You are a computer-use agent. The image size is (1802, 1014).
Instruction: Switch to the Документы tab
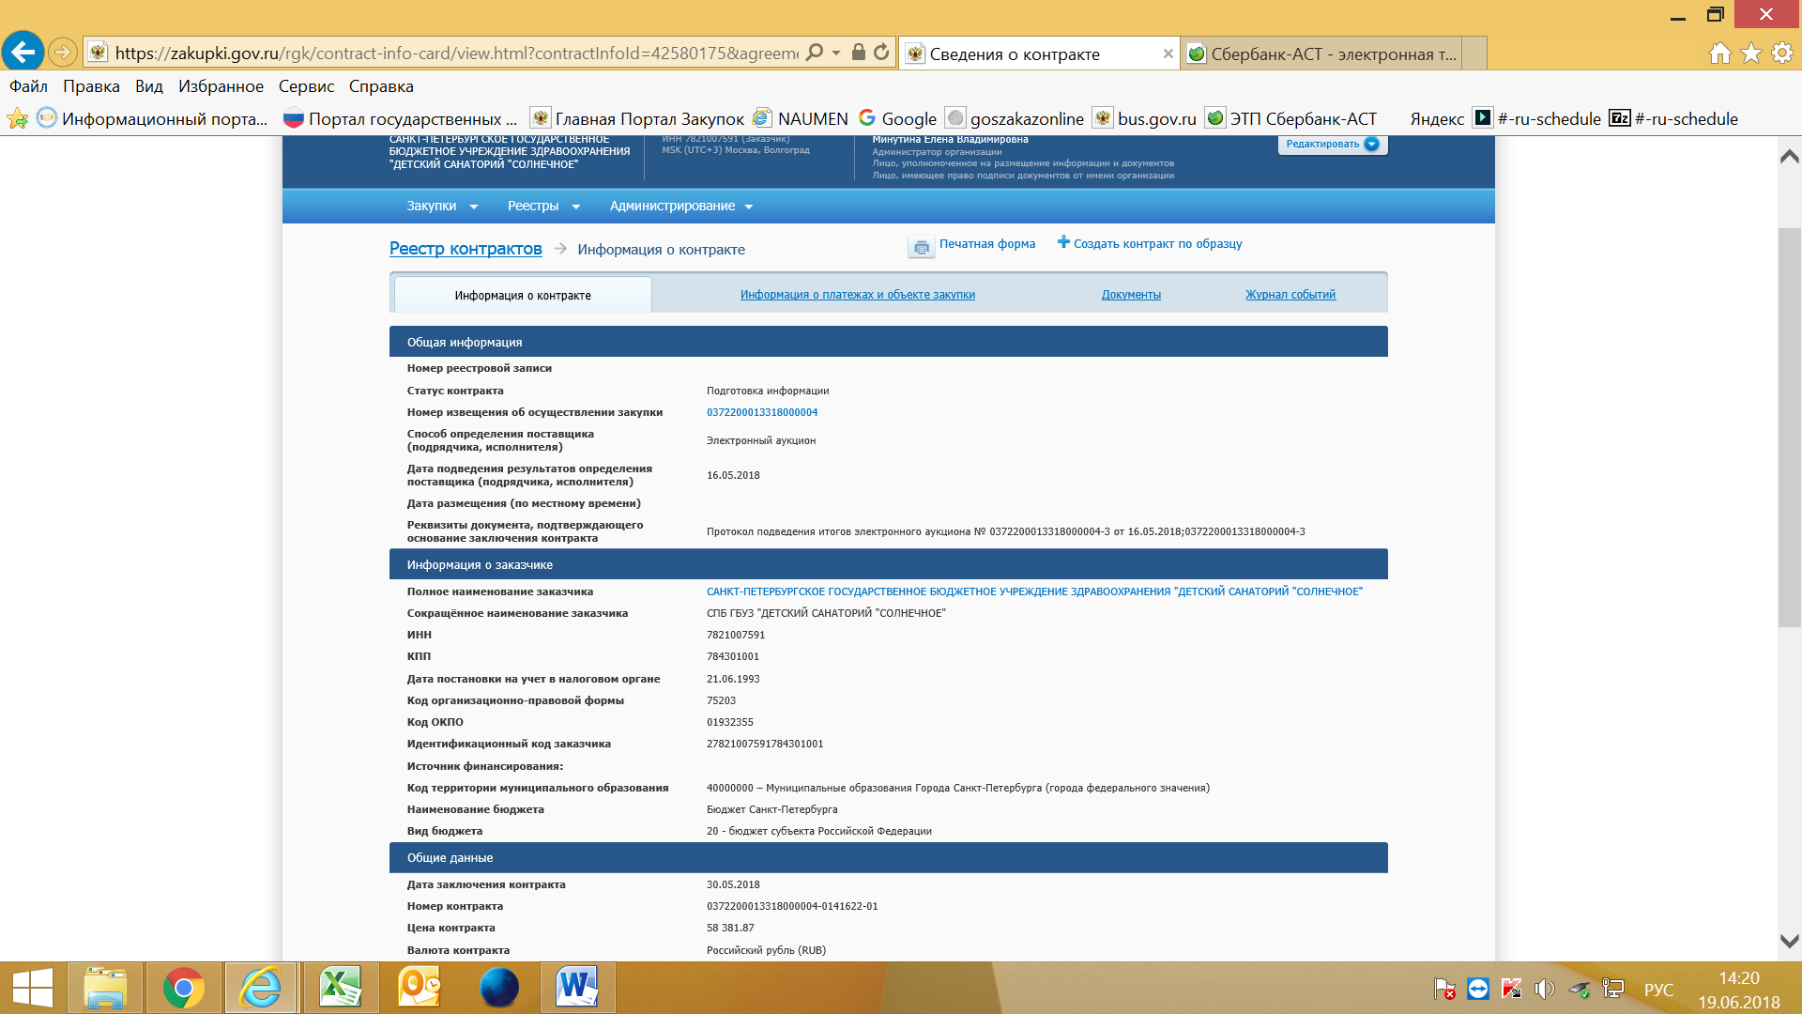1131,295
